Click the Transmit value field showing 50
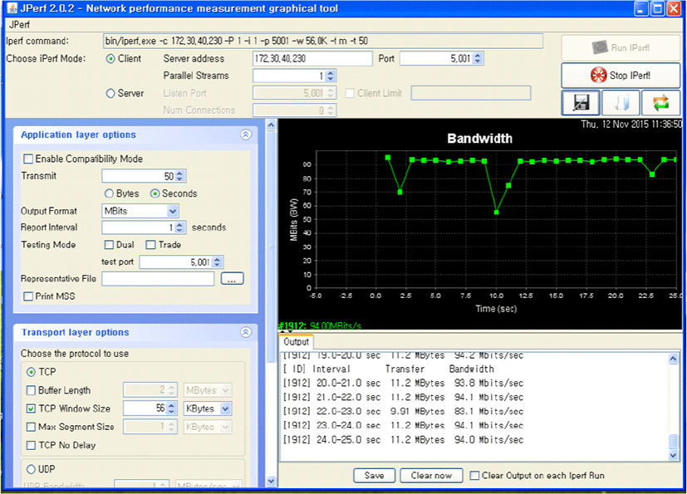 click(139, 176)
